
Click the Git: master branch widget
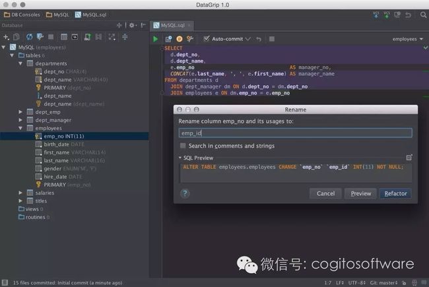pos(383,283)
